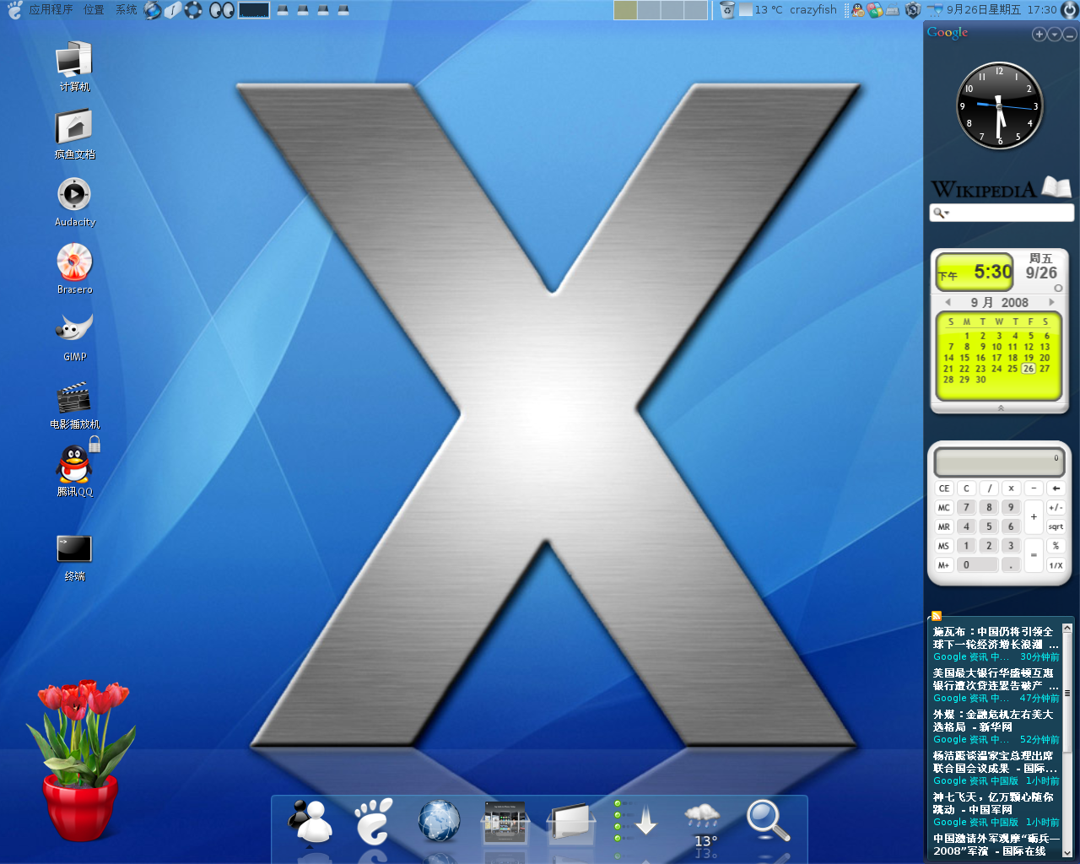
Task: Open the system monitor graph applet
Action: (254, 10)
